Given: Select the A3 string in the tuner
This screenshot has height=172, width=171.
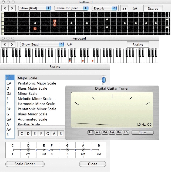Looking at the screenshot, I should [x=98, y=132].
